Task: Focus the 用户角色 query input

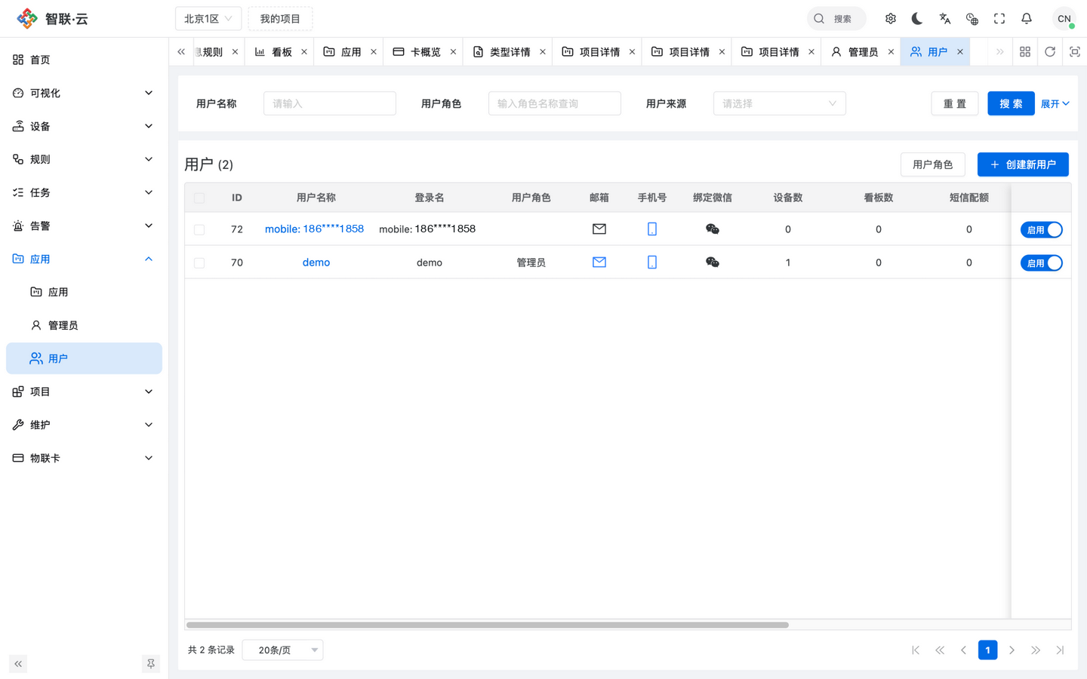Action: click(555, 103)
